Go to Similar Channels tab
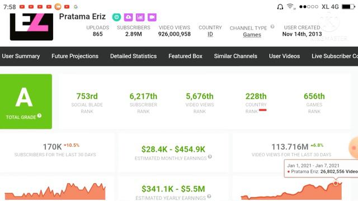This screenshot has height=201, width=358. pos(235,56)
